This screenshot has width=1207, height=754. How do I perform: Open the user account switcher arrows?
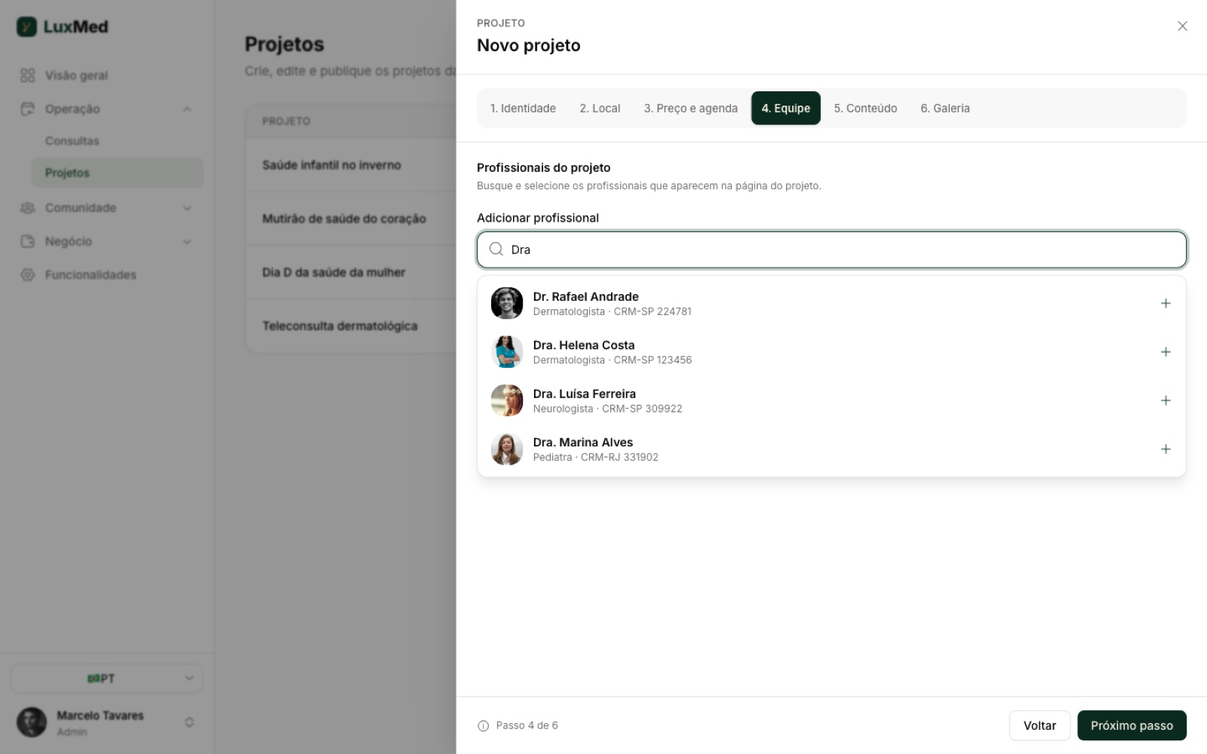(189, 722)
